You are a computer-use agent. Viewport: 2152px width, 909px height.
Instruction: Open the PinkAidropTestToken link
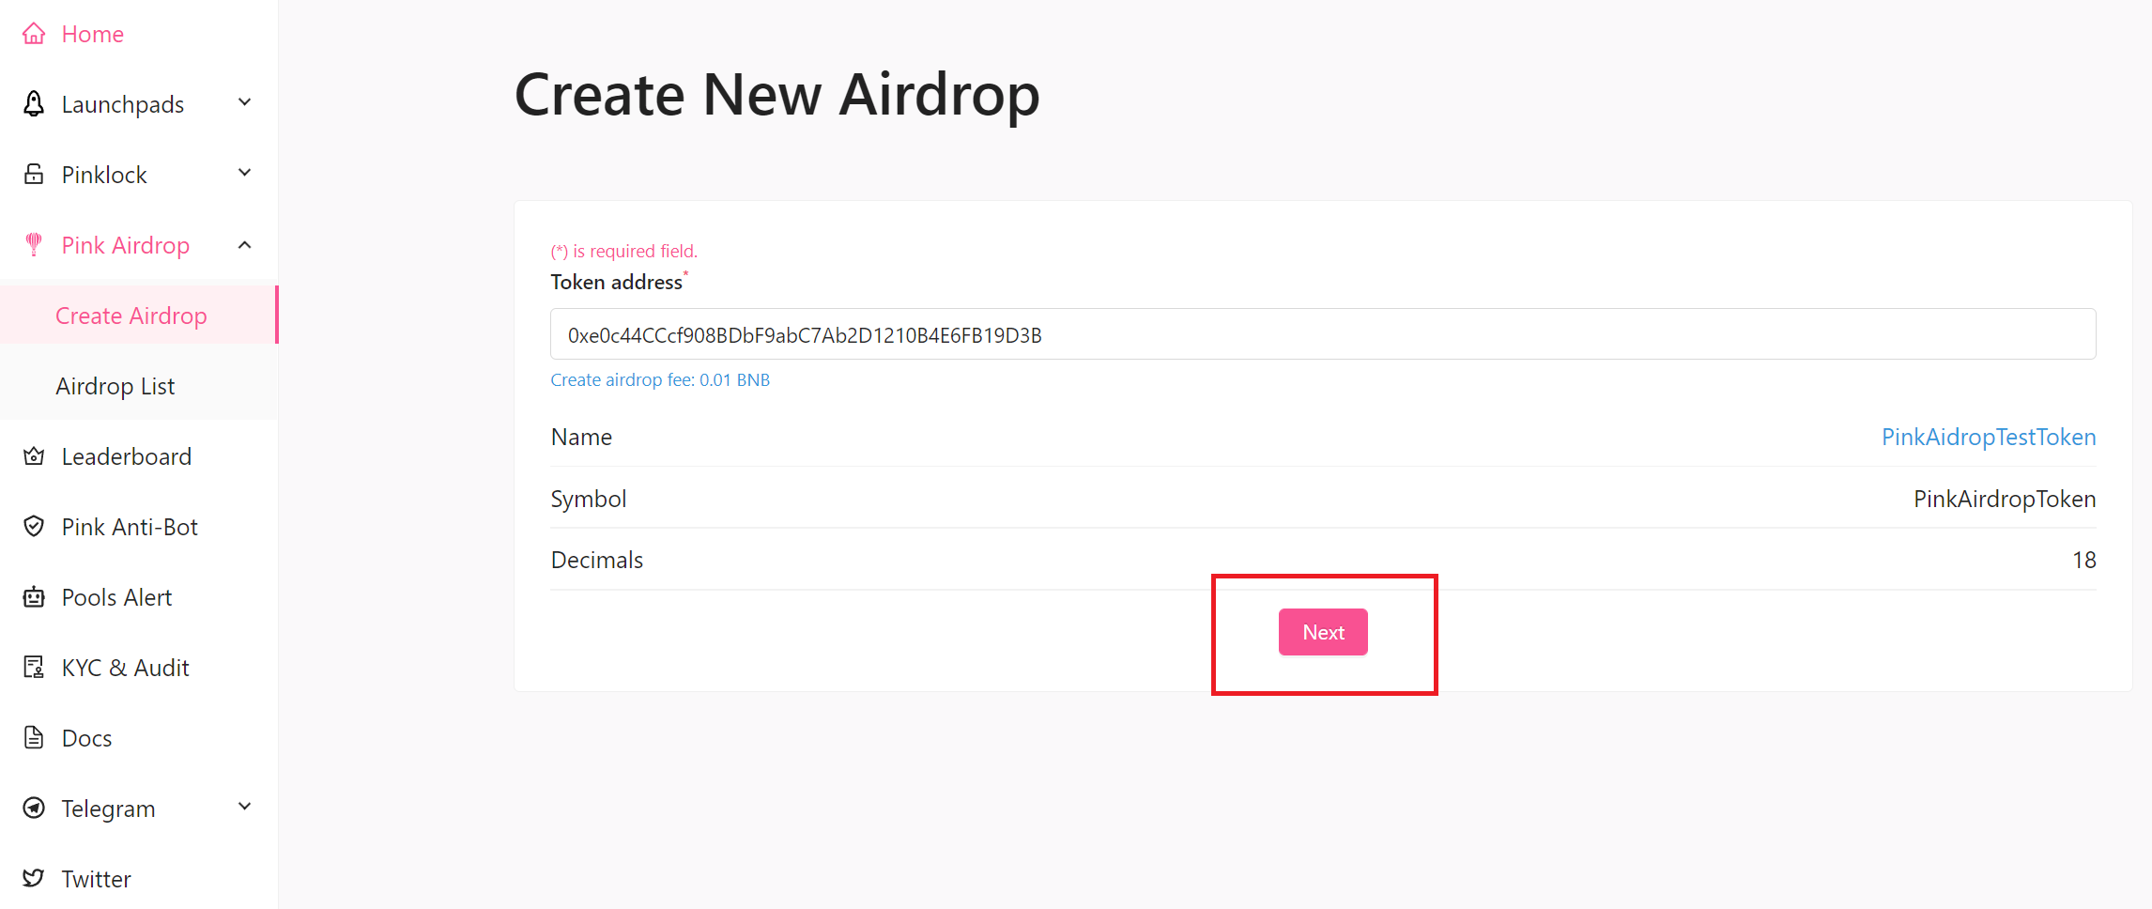(x=1988, y=436)
